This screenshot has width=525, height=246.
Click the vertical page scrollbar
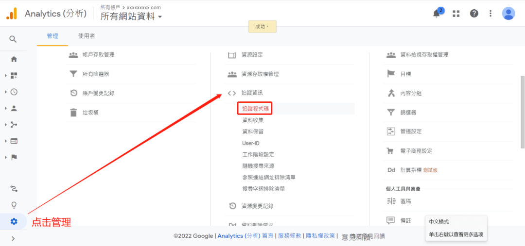(523, 112)
